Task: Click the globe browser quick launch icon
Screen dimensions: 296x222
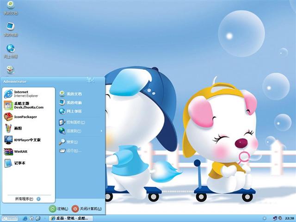Action: (31, 218)
